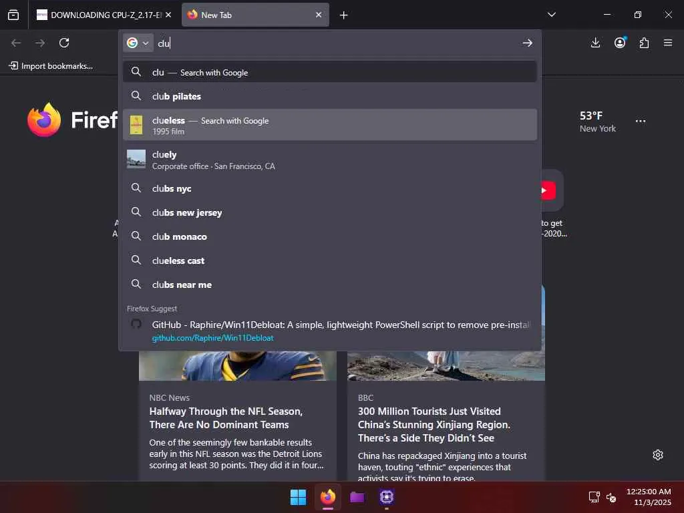This screenshot has width=684, height=513.
Task: Open the Windows Start button
Action: point(299,497)
